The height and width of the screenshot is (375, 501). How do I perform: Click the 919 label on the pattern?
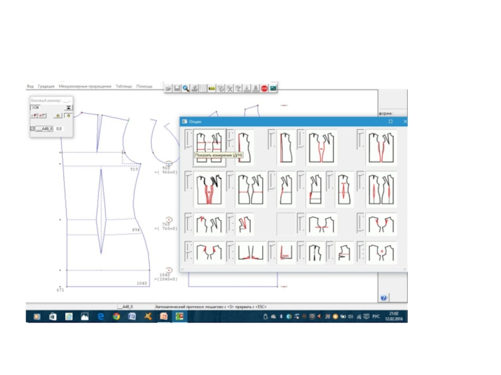point(134,169)
